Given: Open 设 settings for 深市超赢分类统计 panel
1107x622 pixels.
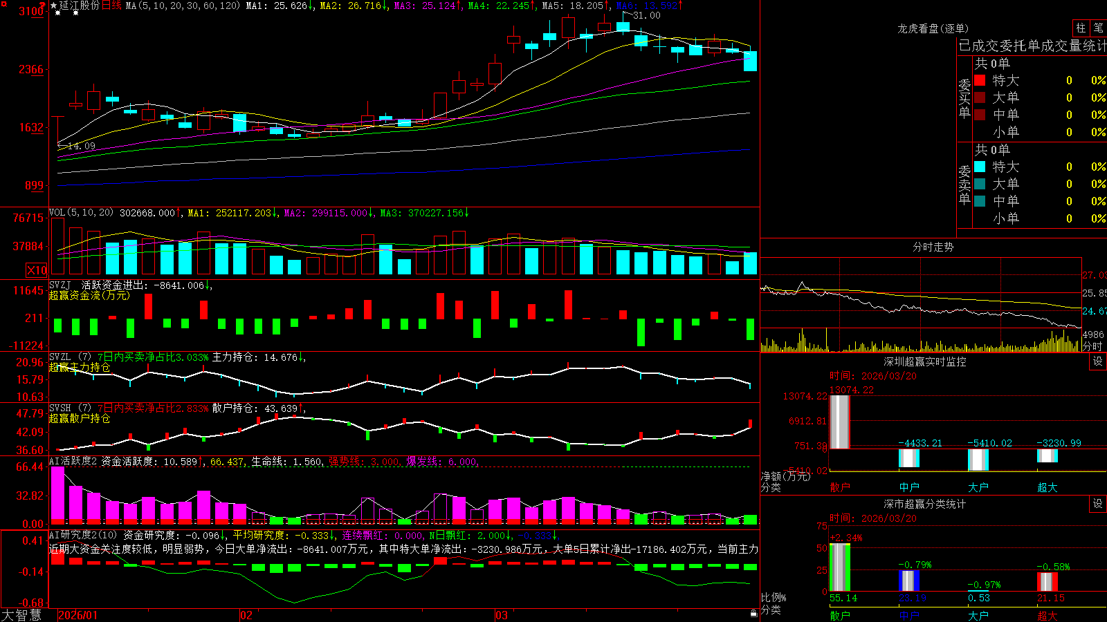Looking at the screenshot, I should [1097, 504].
